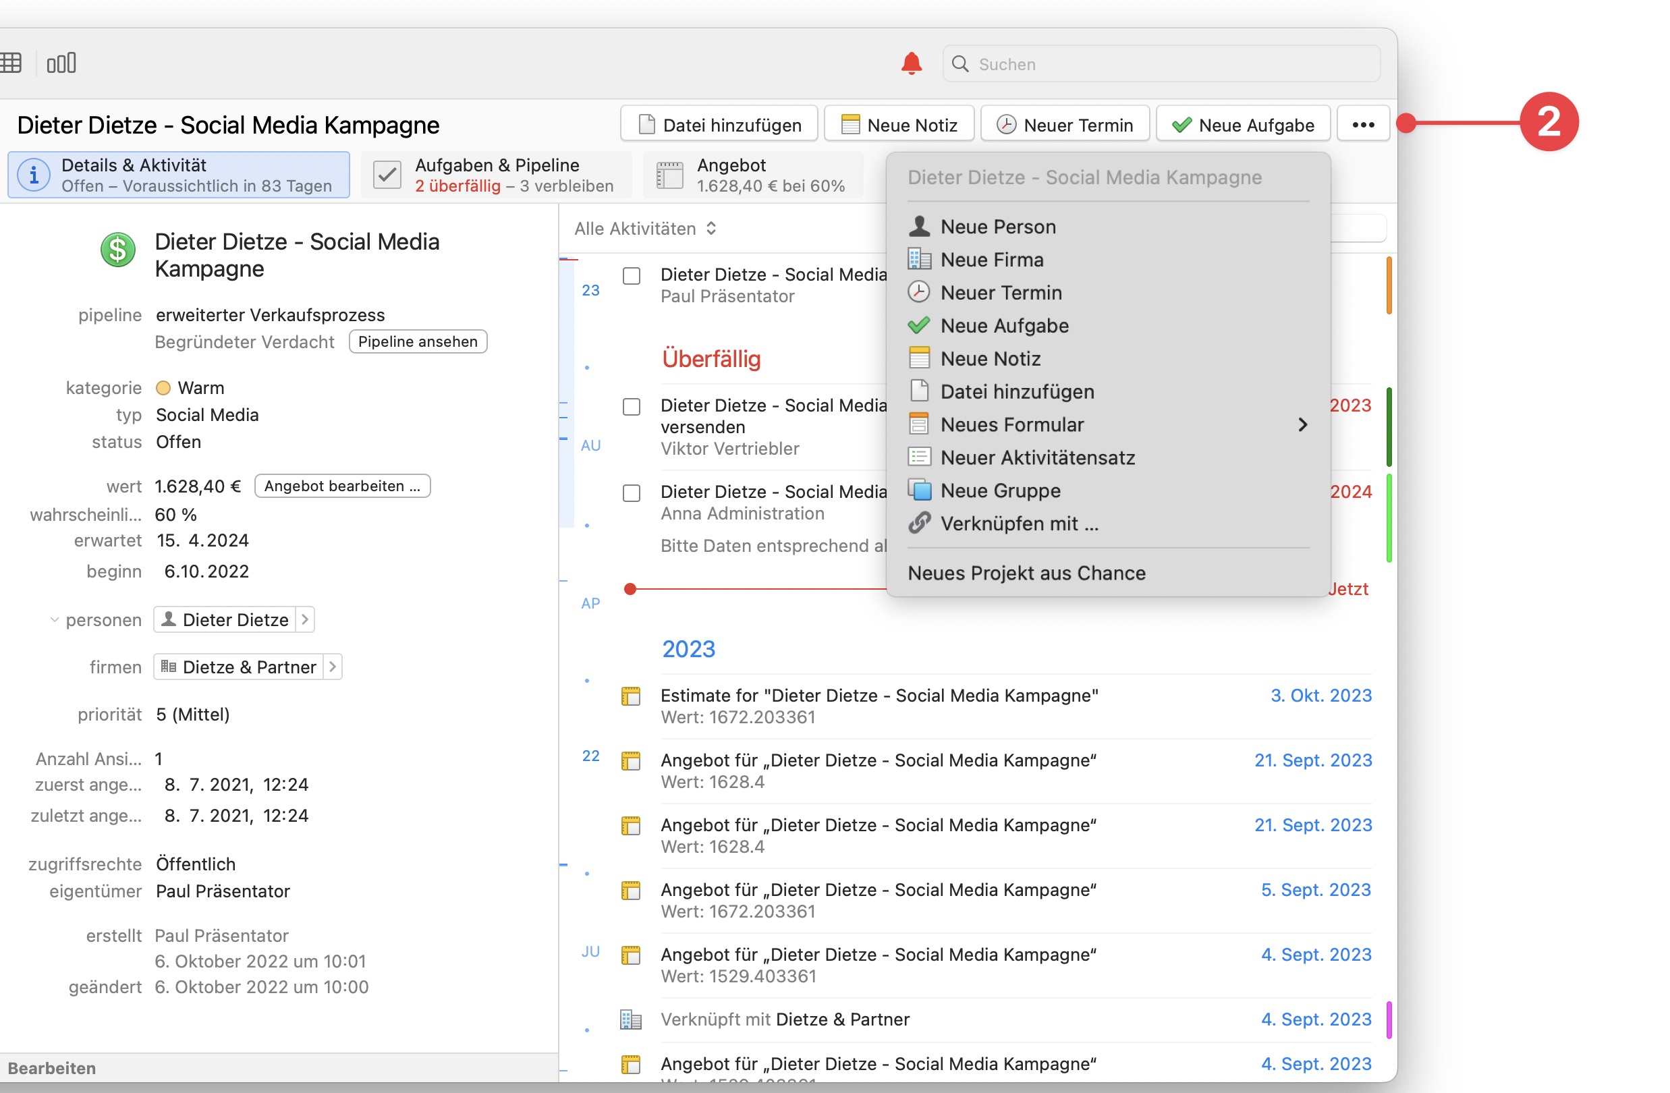The height and width of the screenshot is (1093, 1670).
Task: Choose Neue Firma in the menu
Action: coord(1109,260)
